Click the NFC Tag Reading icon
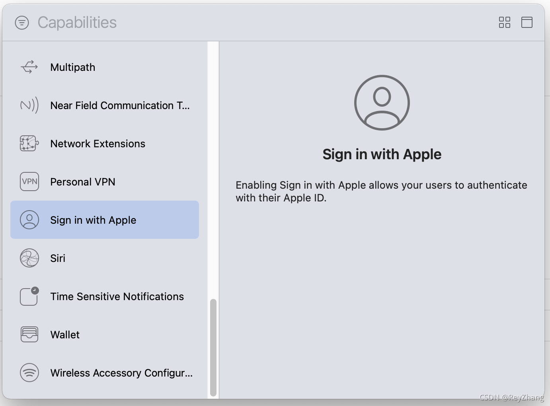 [29, 105]
